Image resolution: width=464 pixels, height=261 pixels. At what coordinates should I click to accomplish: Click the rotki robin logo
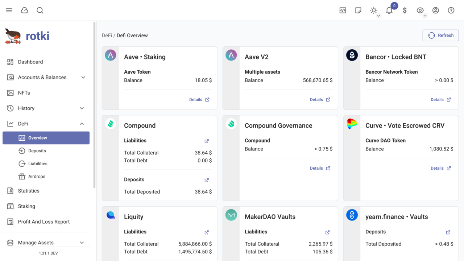point(13,36)
